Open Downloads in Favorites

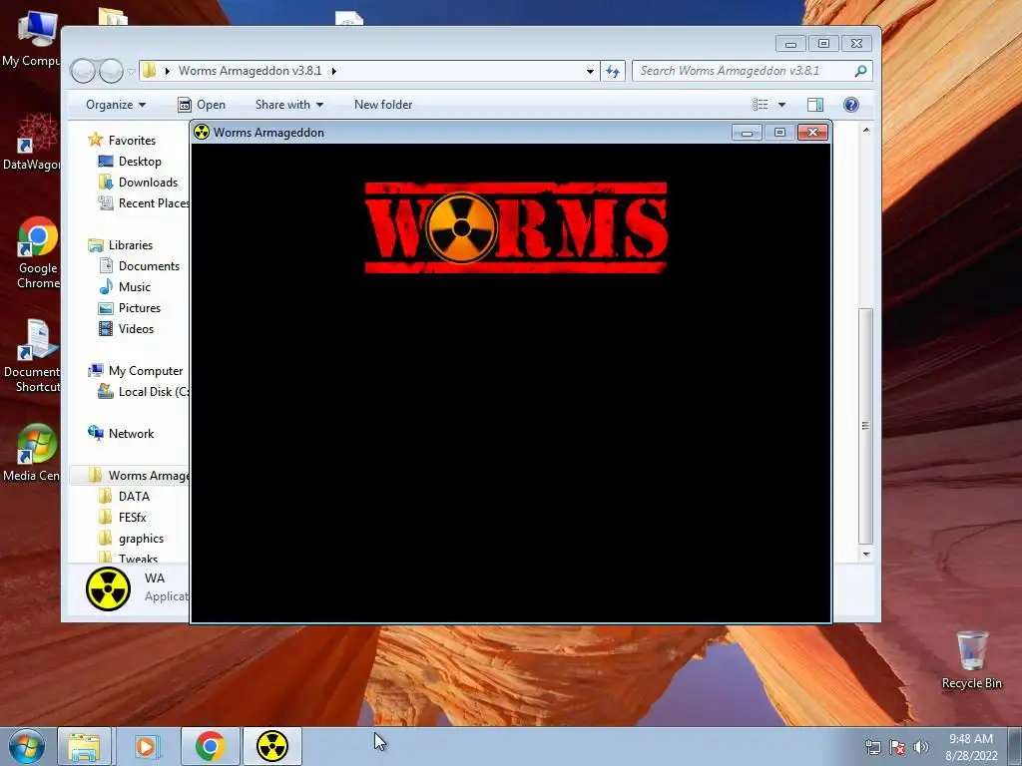click(x=138, y=182)
